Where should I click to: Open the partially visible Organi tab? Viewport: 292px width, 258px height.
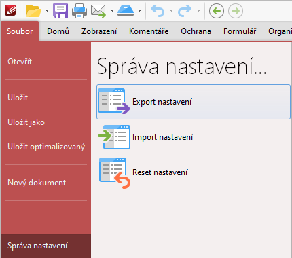280,31
